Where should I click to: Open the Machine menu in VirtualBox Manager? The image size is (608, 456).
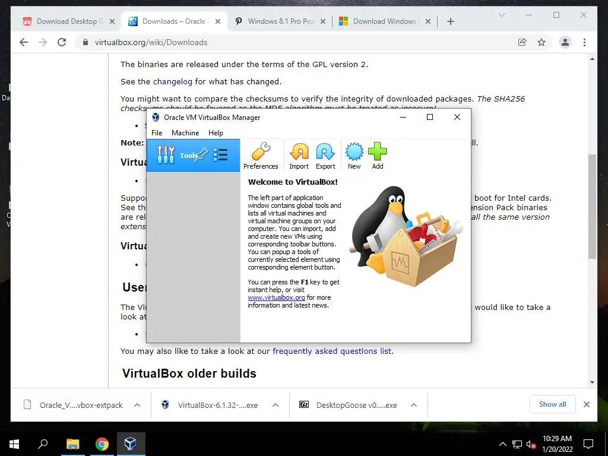pos(185,132)
